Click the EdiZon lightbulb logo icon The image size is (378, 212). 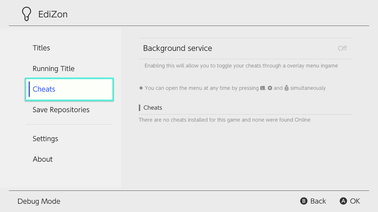pos(27,14)
